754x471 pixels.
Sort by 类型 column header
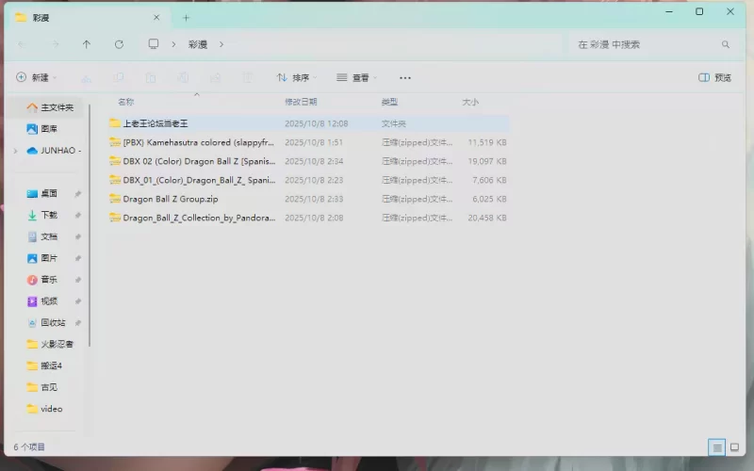pyautogui.click(x=389, y=102)
